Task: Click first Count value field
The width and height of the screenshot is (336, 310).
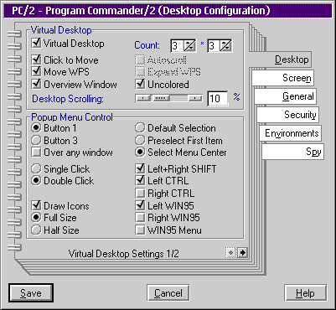Action: (x=177, y=45)
